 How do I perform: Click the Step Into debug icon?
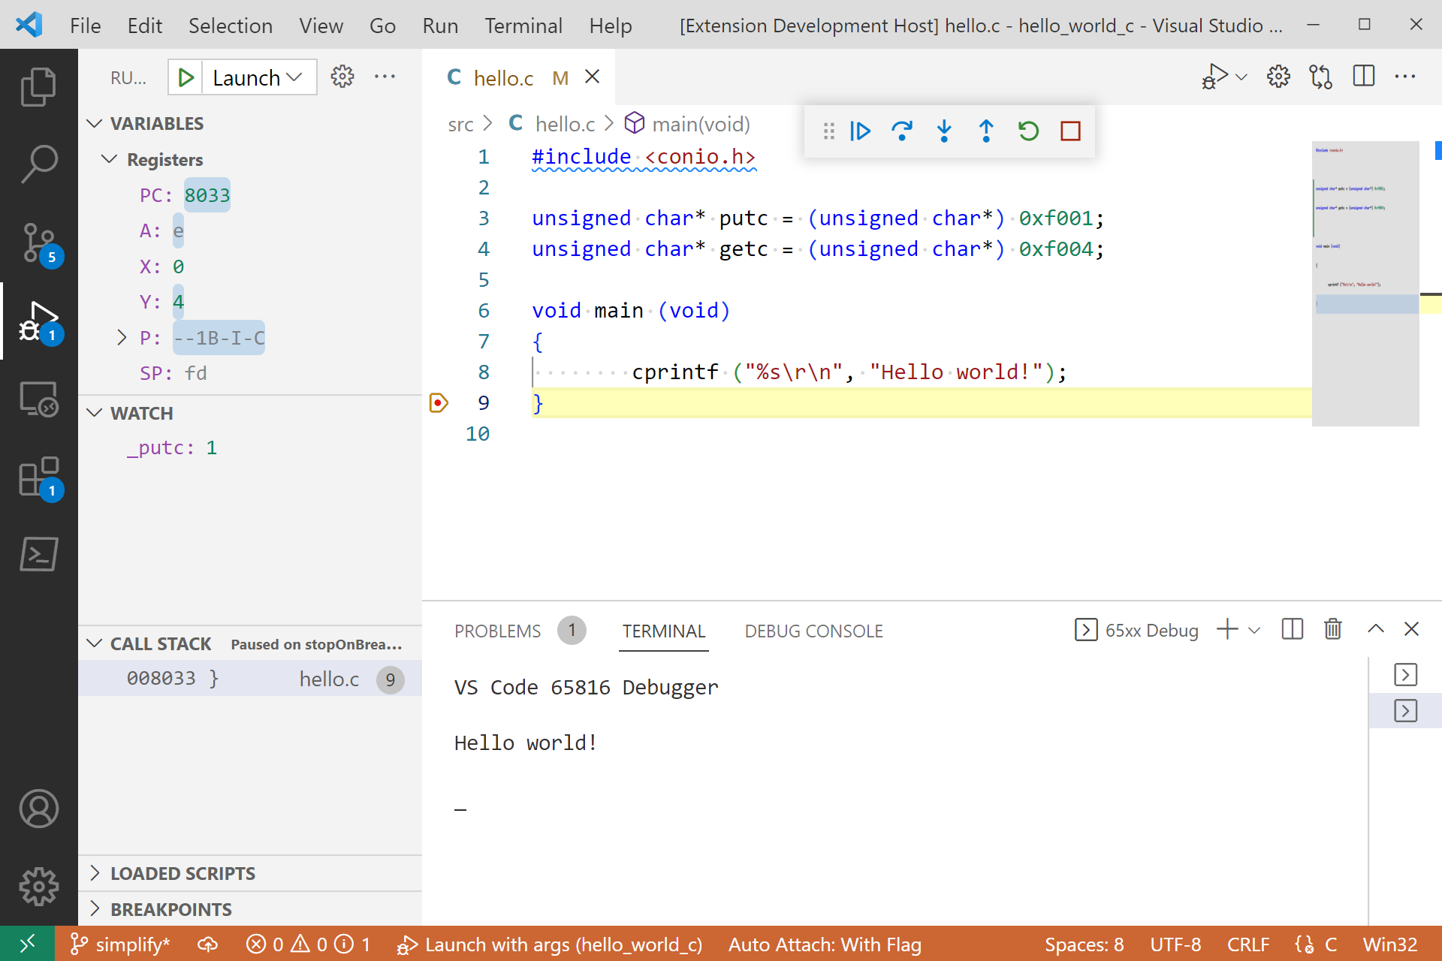coord(944,131)
